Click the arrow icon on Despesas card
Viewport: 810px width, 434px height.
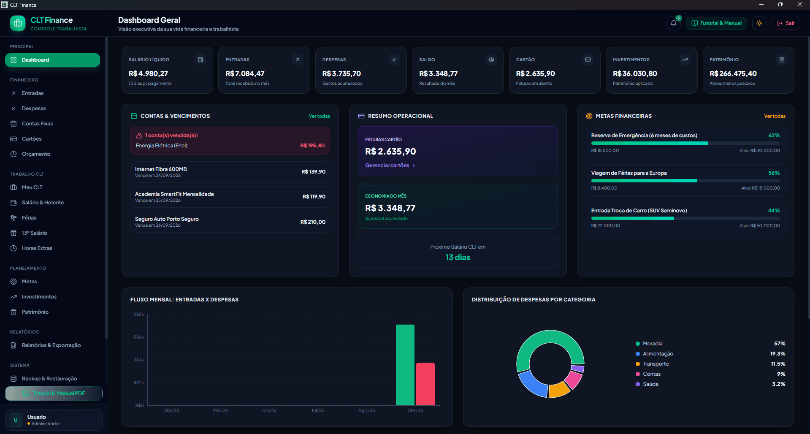click(x=394, y=60)
